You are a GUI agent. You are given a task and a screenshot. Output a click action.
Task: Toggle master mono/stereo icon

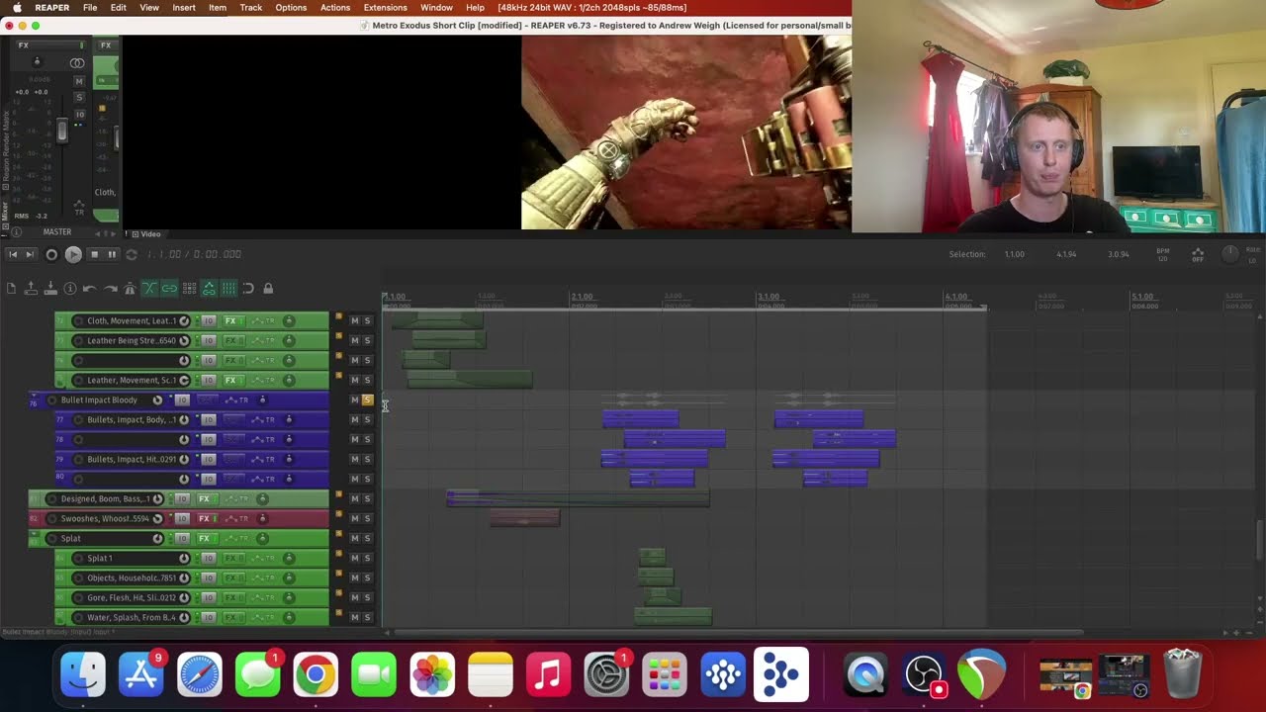(77, 63)
